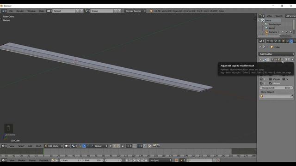Open the timeline Playback menu
The height and width of the screenshot is (166, 296).
tap(43, 160)
